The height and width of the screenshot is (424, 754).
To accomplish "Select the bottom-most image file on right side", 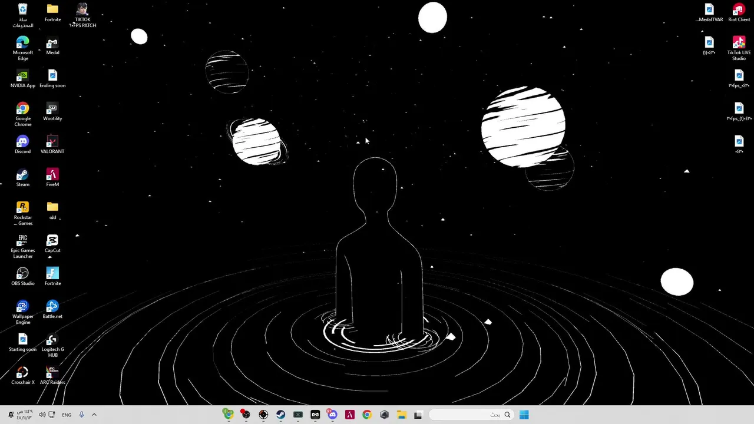I will pyautogui.click(x=739, y=145).
